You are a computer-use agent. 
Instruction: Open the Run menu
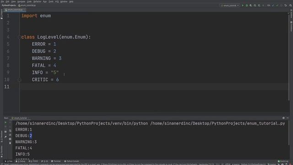click(x=45, y=1)
